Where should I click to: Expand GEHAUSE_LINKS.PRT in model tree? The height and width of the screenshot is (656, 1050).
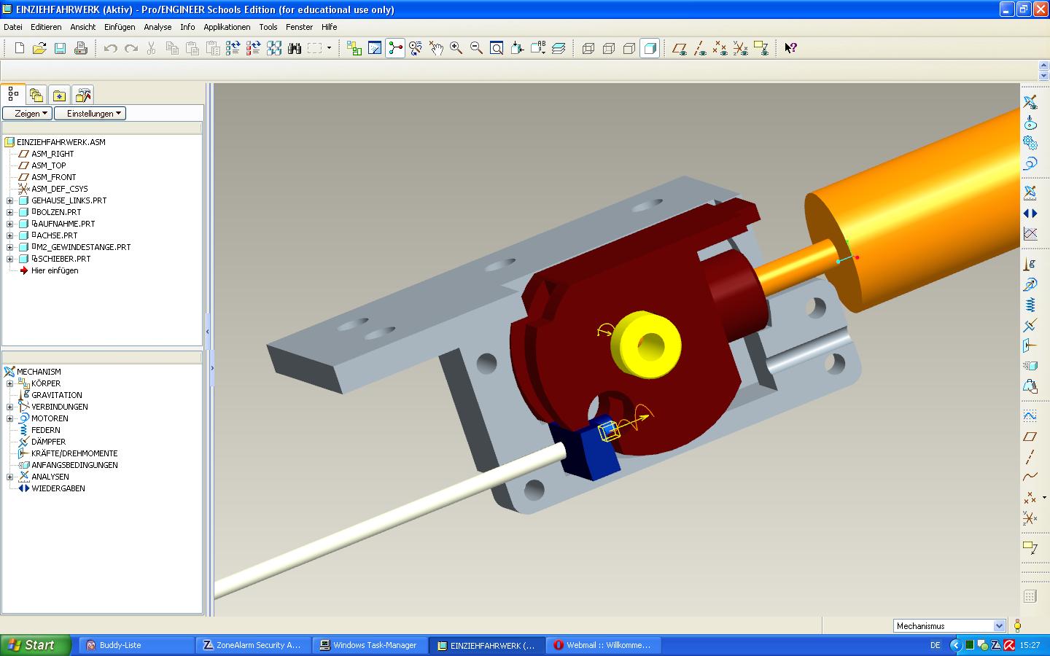pyautogui.click(x=10, y=200)
